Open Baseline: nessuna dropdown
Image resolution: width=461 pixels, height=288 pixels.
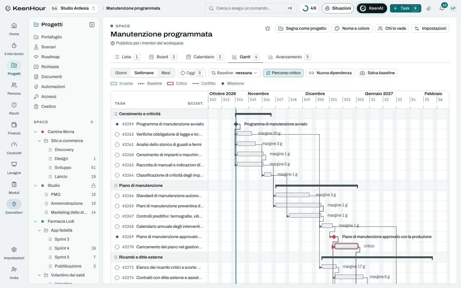tap(234, 73)
